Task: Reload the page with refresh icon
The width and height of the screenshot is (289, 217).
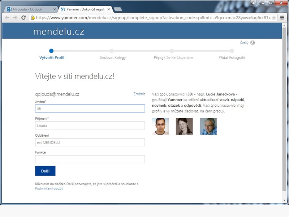Action: [x=23, y=17]
